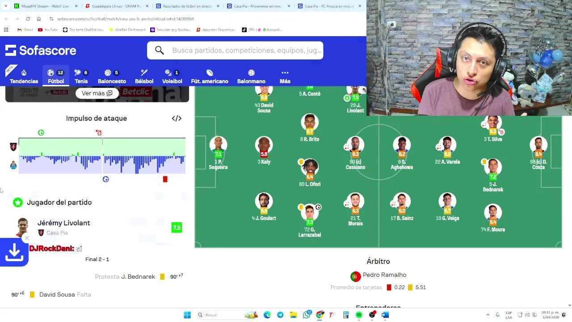
Task: Open the Apuestas Deportivas bookmark
Action: 216,30
